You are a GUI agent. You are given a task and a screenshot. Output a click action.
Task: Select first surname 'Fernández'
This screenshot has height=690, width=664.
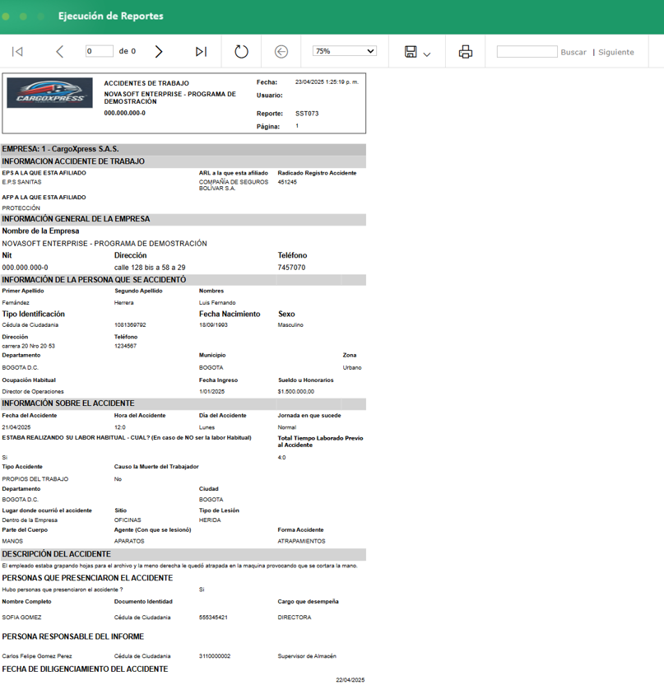click(x=16, y=303)
